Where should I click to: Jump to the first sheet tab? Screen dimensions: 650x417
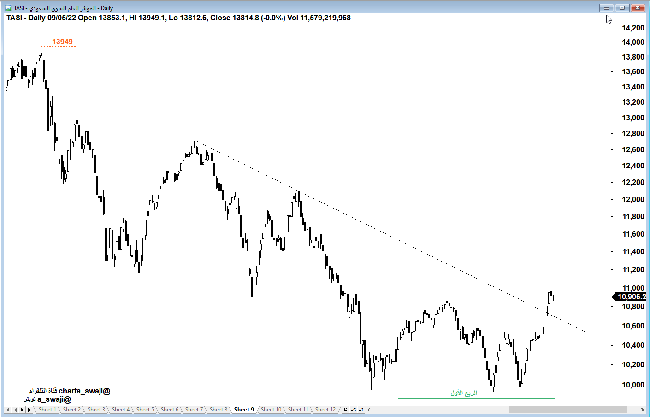tap(8, 410)
